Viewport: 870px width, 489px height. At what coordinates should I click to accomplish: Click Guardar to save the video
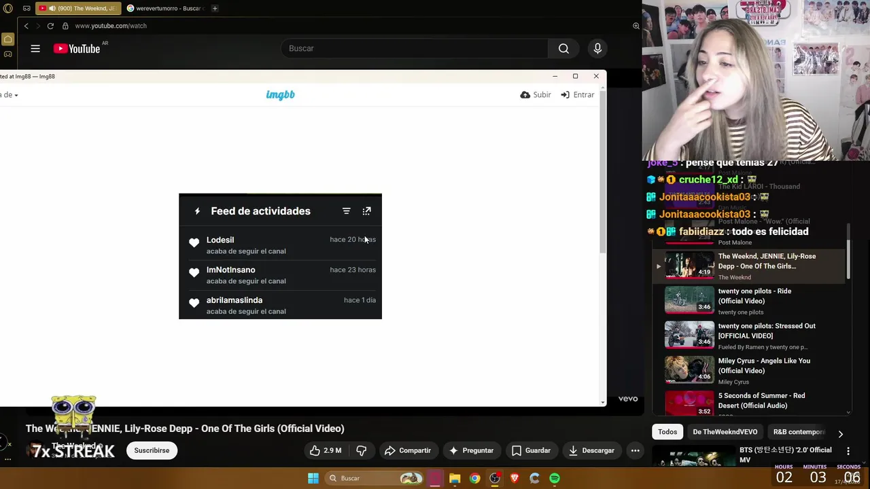[531, 450]
